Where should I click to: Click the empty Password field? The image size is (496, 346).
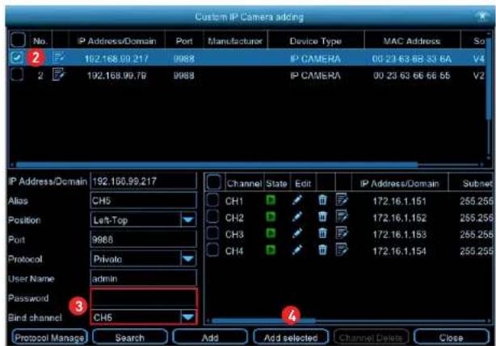[x=144, y=298]
